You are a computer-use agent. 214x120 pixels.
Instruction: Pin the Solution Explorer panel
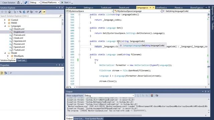tap(60, 8)
